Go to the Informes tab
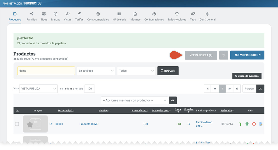This screenshot has width=278, height=150. 135,16
